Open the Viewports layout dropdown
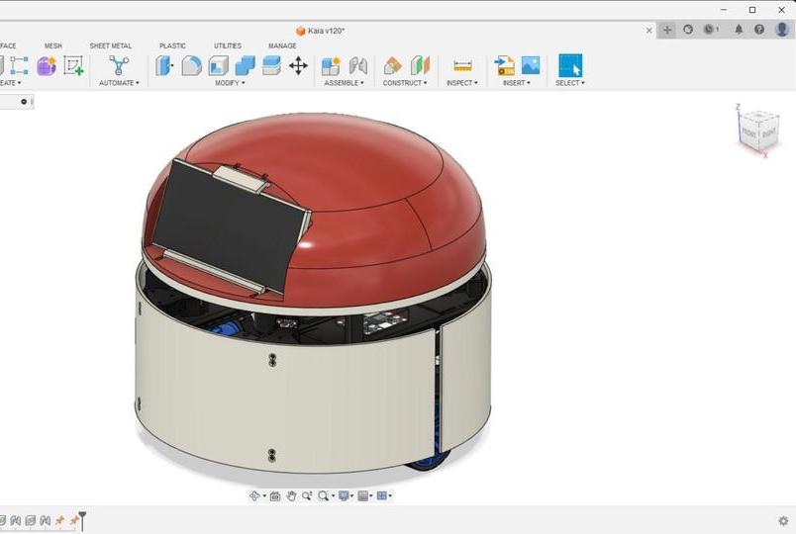Viewport: 796px width, 534px height. coord(384,496)
